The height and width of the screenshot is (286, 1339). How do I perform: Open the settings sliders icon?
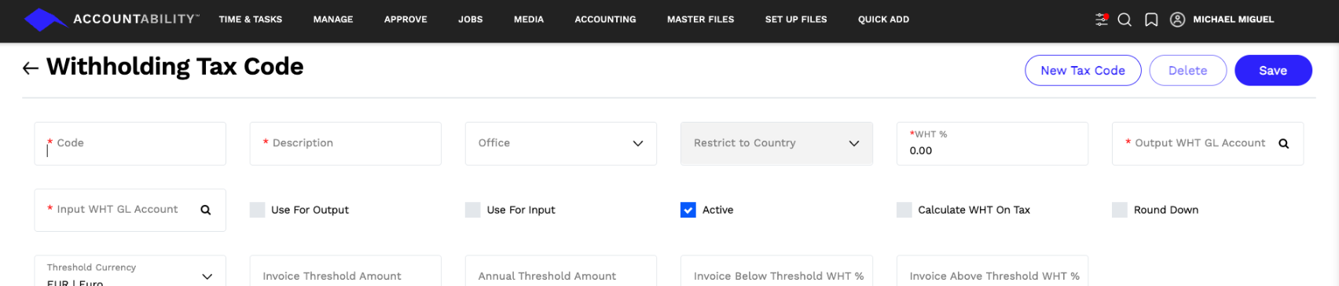[x=1102, y=20]
